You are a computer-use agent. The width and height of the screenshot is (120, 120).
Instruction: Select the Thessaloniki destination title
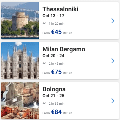point(60,9)
